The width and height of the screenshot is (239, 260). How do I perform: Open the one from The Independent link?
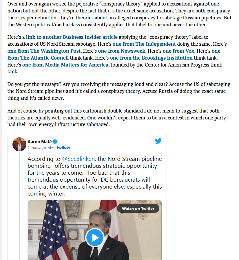point(144,44)
